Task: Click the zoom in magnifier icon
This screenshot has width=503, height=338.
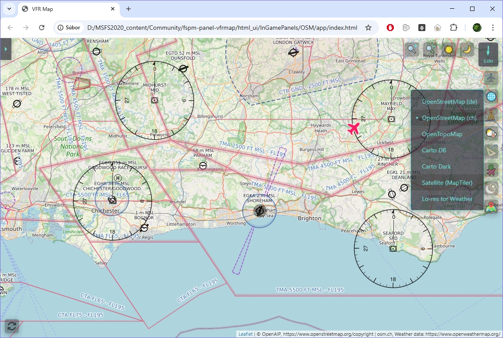Action: 412,49
